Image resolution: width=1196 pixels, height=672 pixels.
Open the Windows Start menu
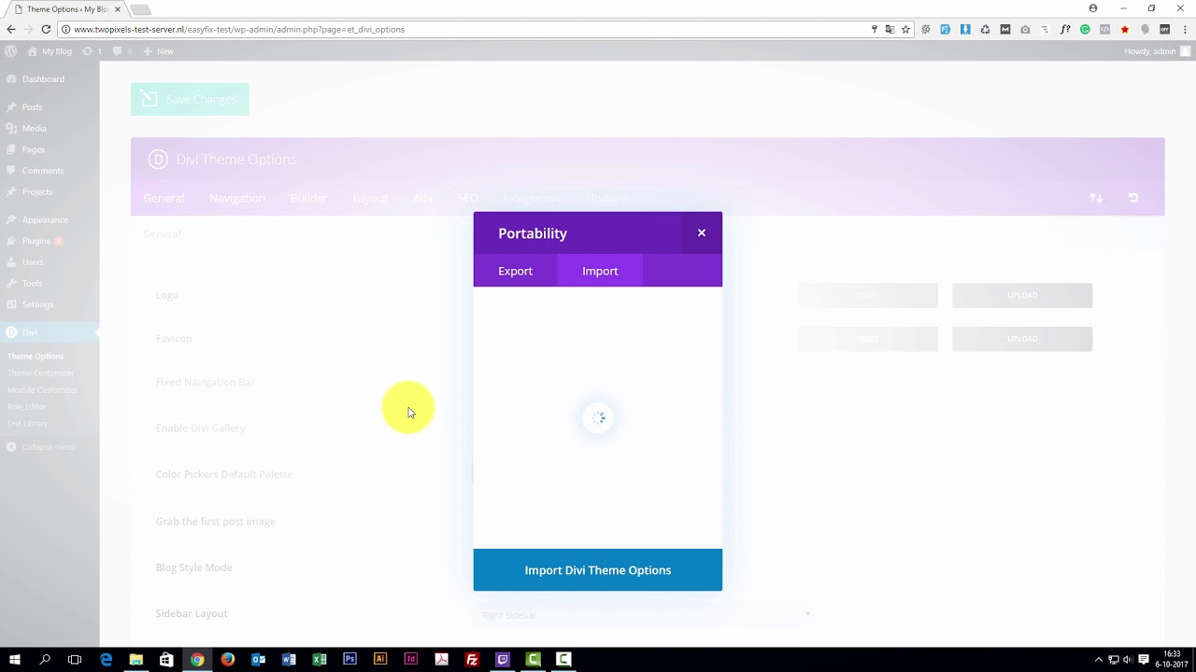[x=15, y=660]
